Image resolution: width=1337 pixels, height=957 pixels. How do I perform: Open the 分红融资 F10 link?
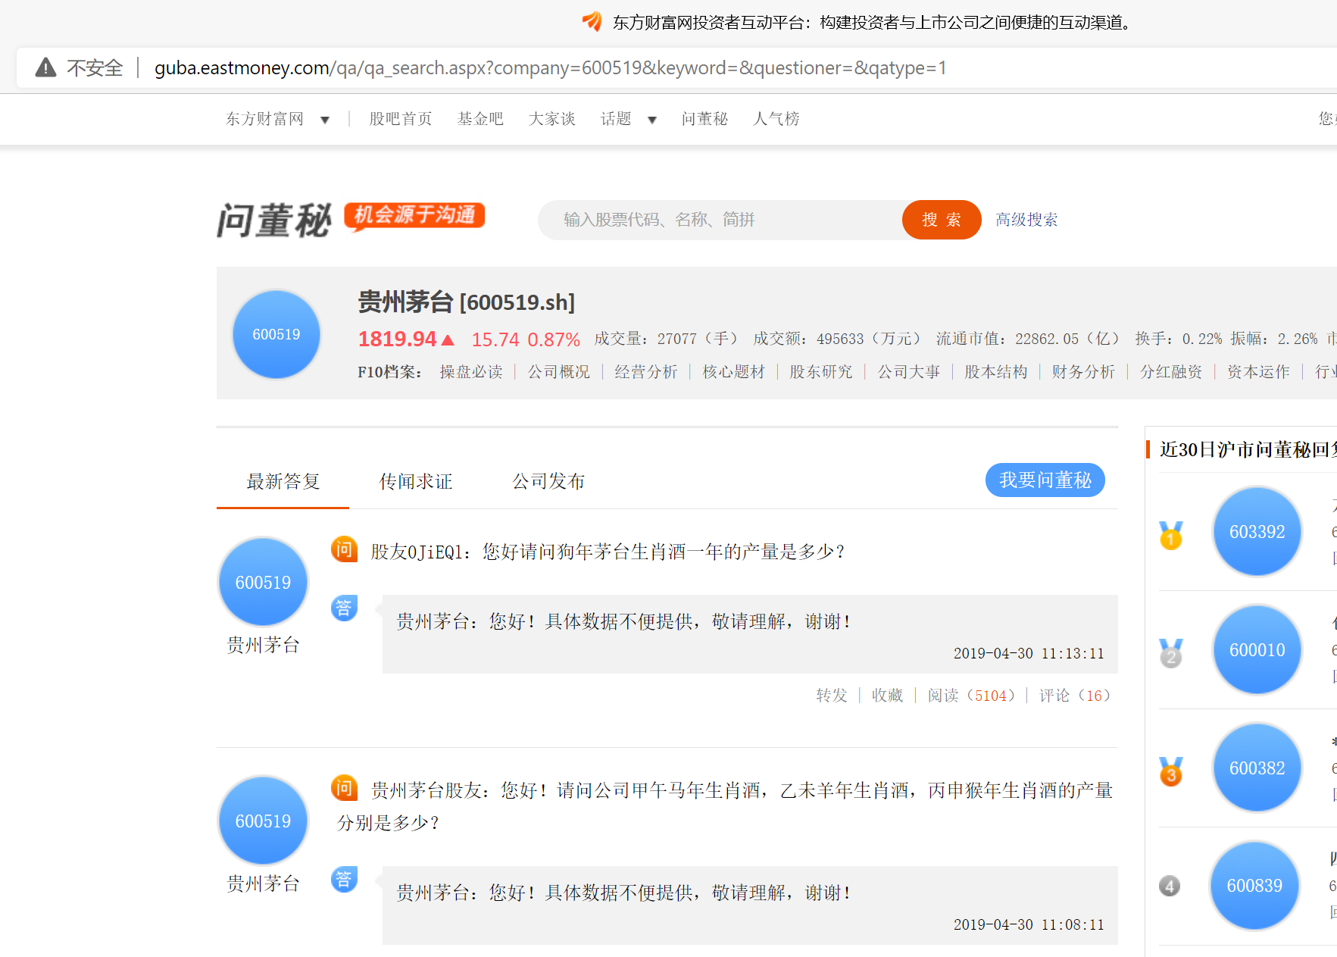(1171, 372)
